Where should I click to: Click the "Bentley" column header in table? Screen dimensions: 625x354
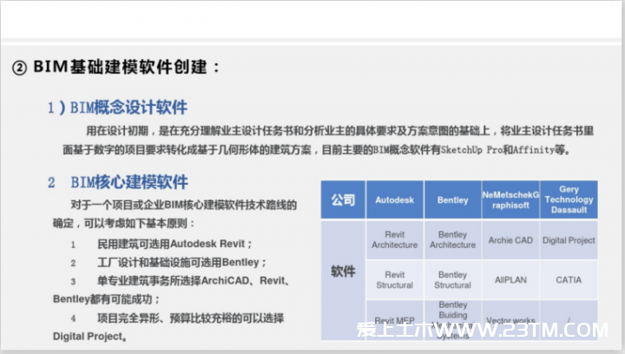click(x=453, y=200)
